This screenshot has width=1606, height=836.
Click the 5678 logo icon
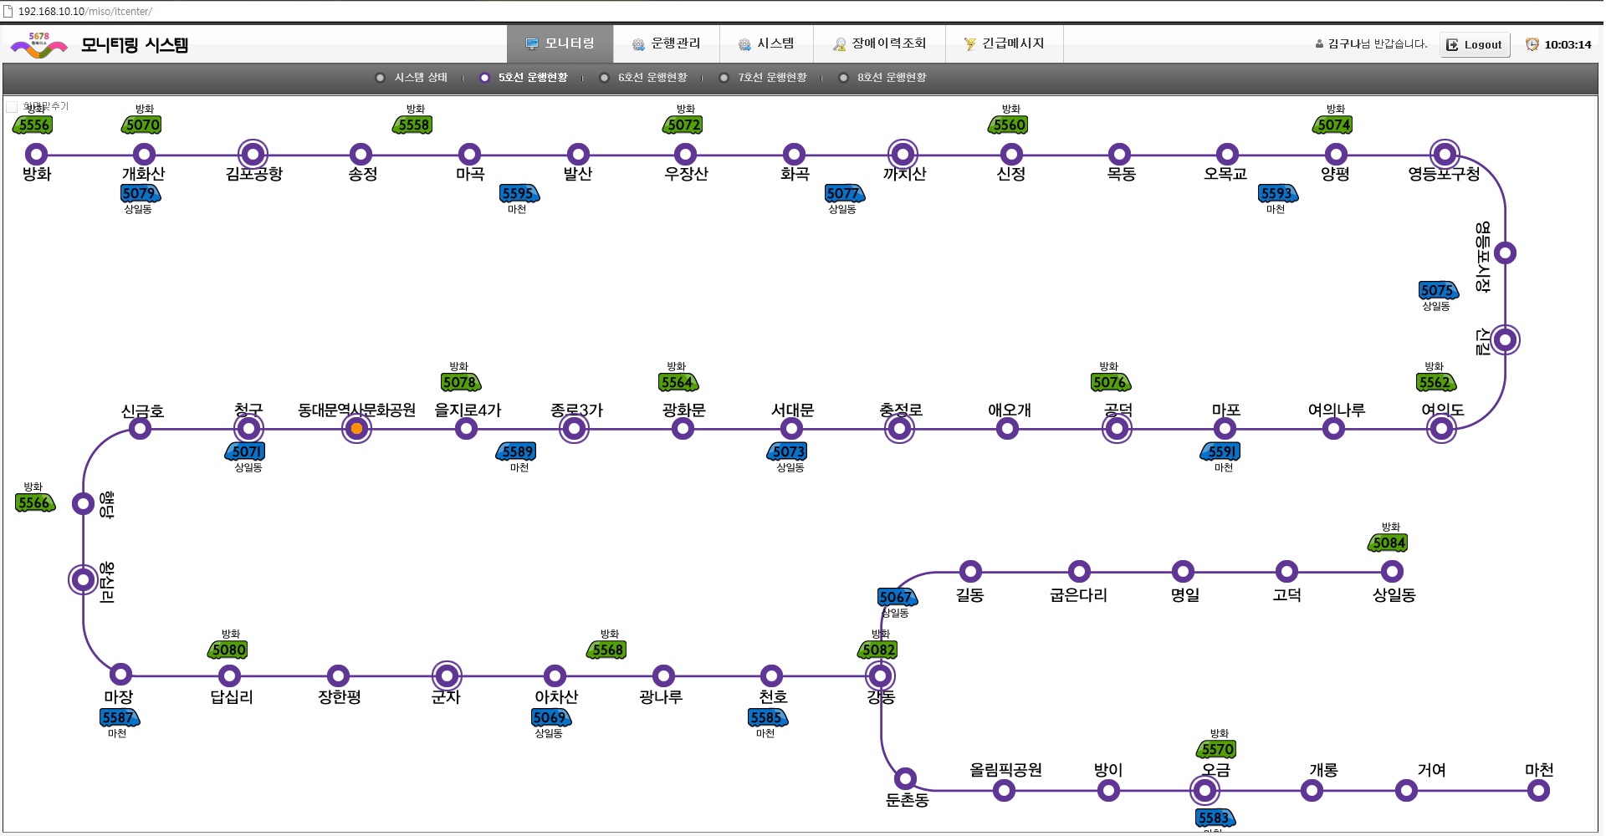point(38,45)
